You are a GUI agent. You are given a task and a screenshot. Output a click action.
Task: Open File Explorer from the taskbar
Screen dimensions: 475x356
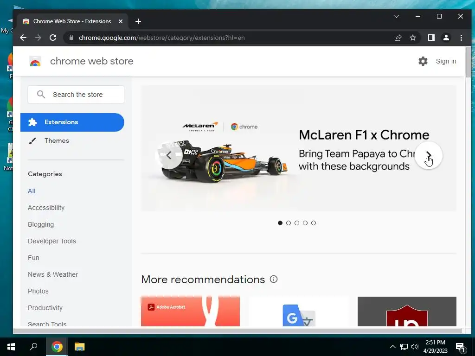pyautogui.click(x=79, y=347)
